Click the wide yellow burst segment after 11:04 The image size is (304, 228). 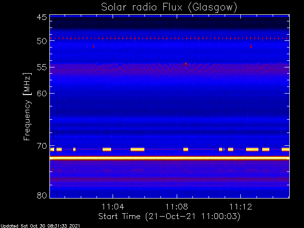point(137,149)
